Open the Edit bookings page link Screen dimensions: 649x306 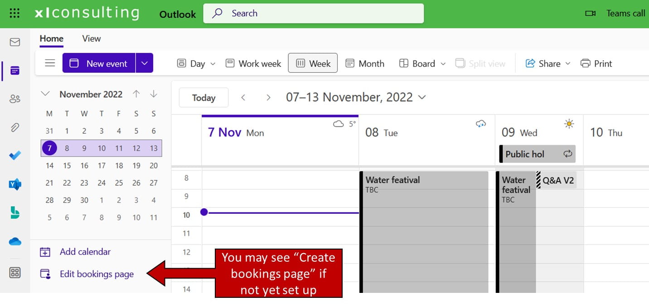click(97, 274)
